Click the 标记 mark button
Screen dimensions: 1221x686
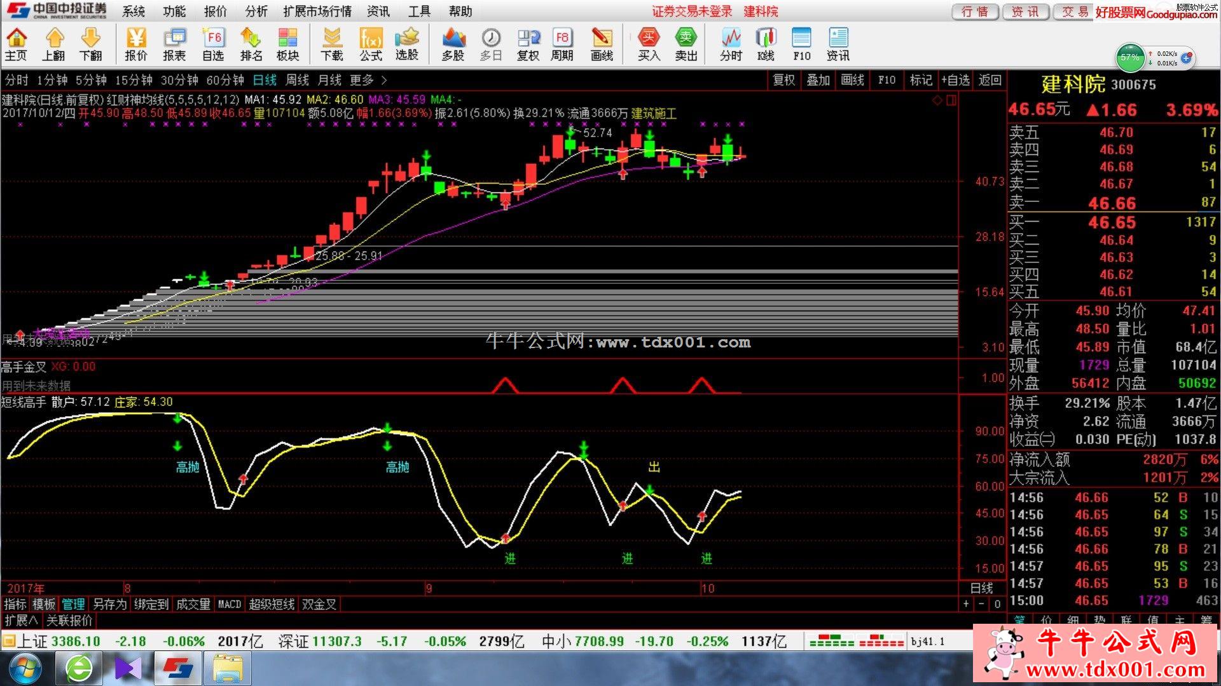tap(921, 80)
